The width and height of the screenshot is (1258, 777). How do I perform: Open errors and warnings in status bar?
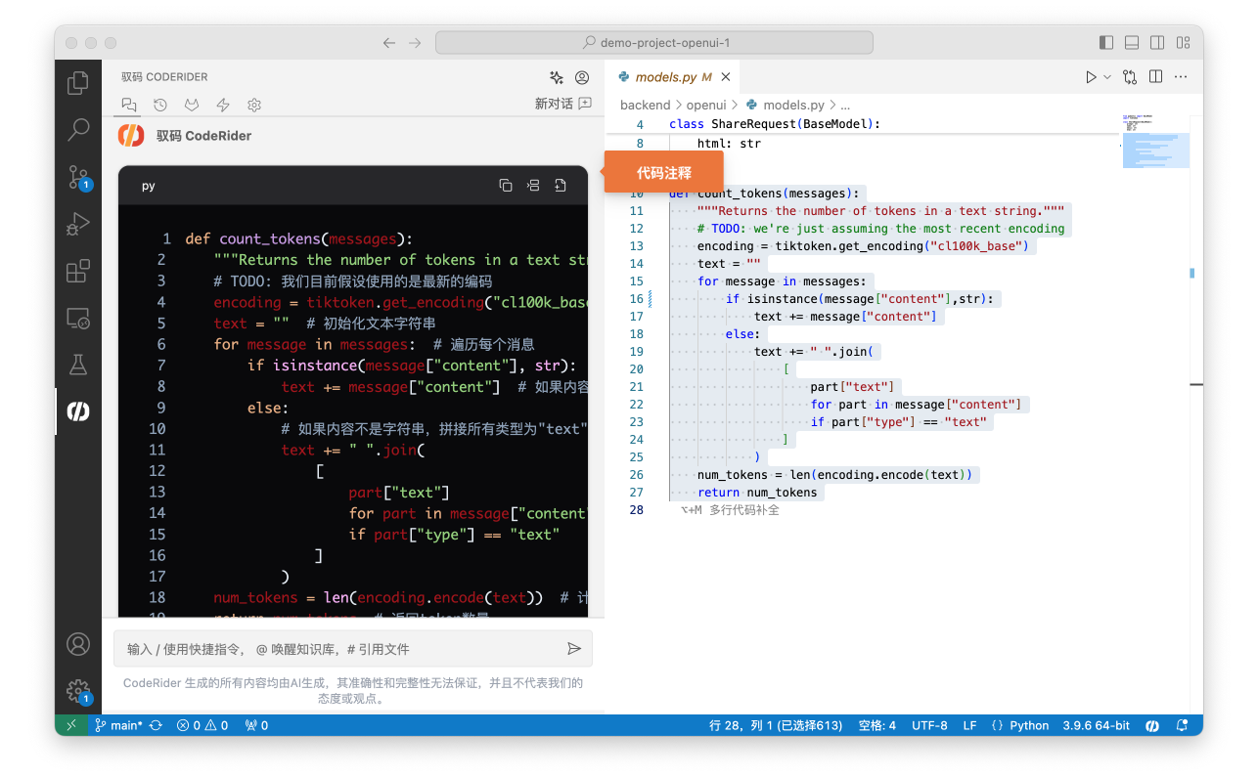(x=202, y=725)
